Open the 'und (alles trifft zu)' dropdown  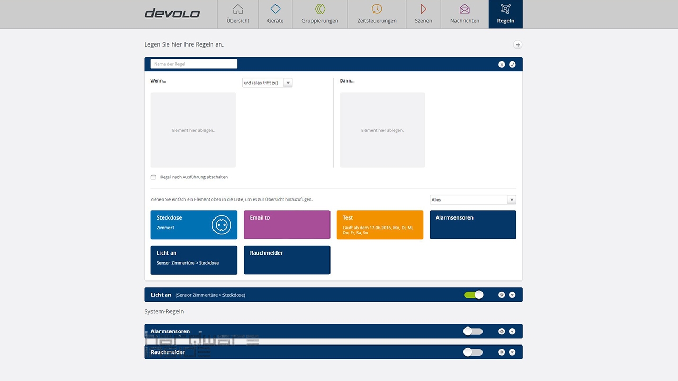coord(267,83)
